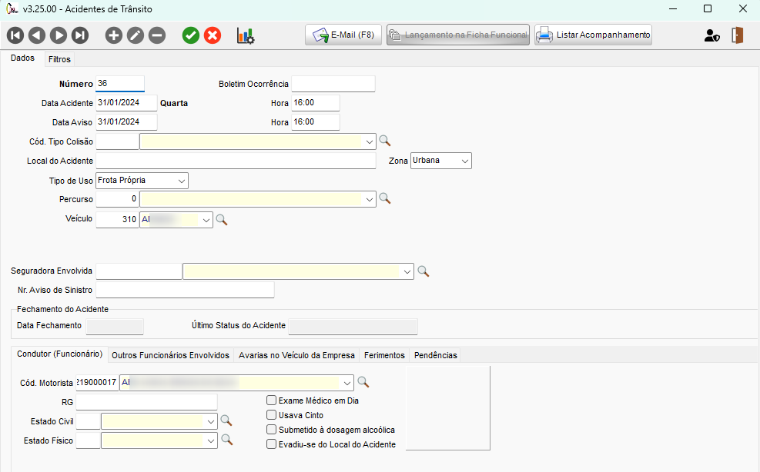Select Condutor (Funcionário) tab

[x=59, y=354]
